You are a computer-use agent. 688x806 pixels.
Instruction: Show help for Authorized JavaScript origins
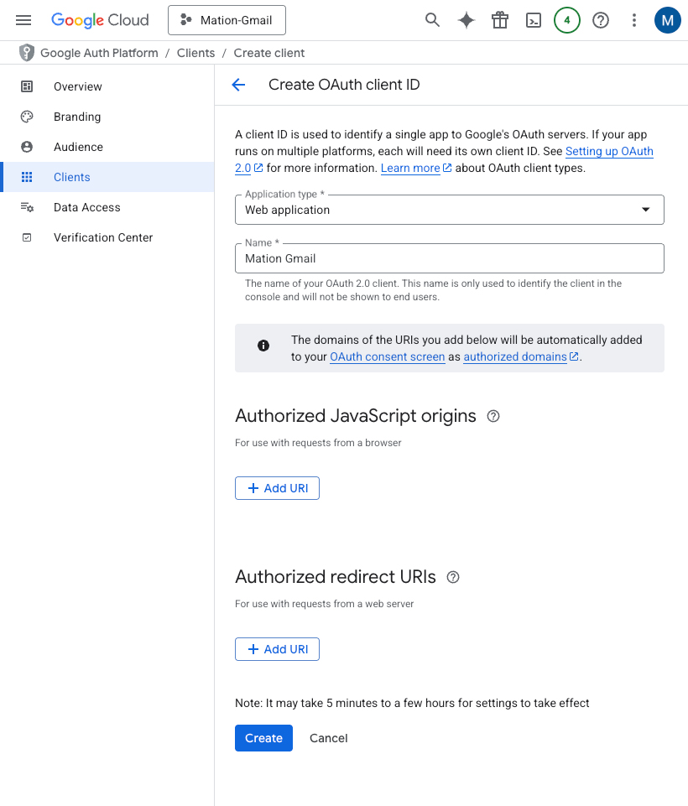click(x=493, y=416)
